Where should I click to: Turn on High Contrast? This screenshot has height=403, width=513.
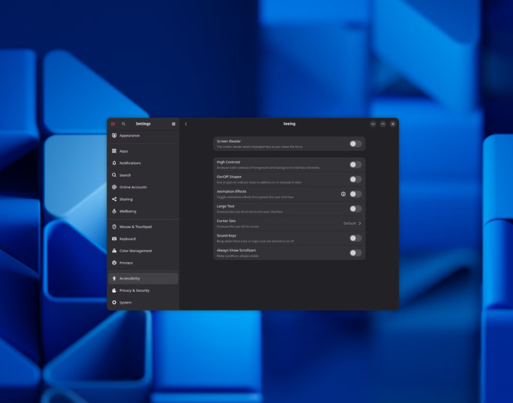[355, 164]
